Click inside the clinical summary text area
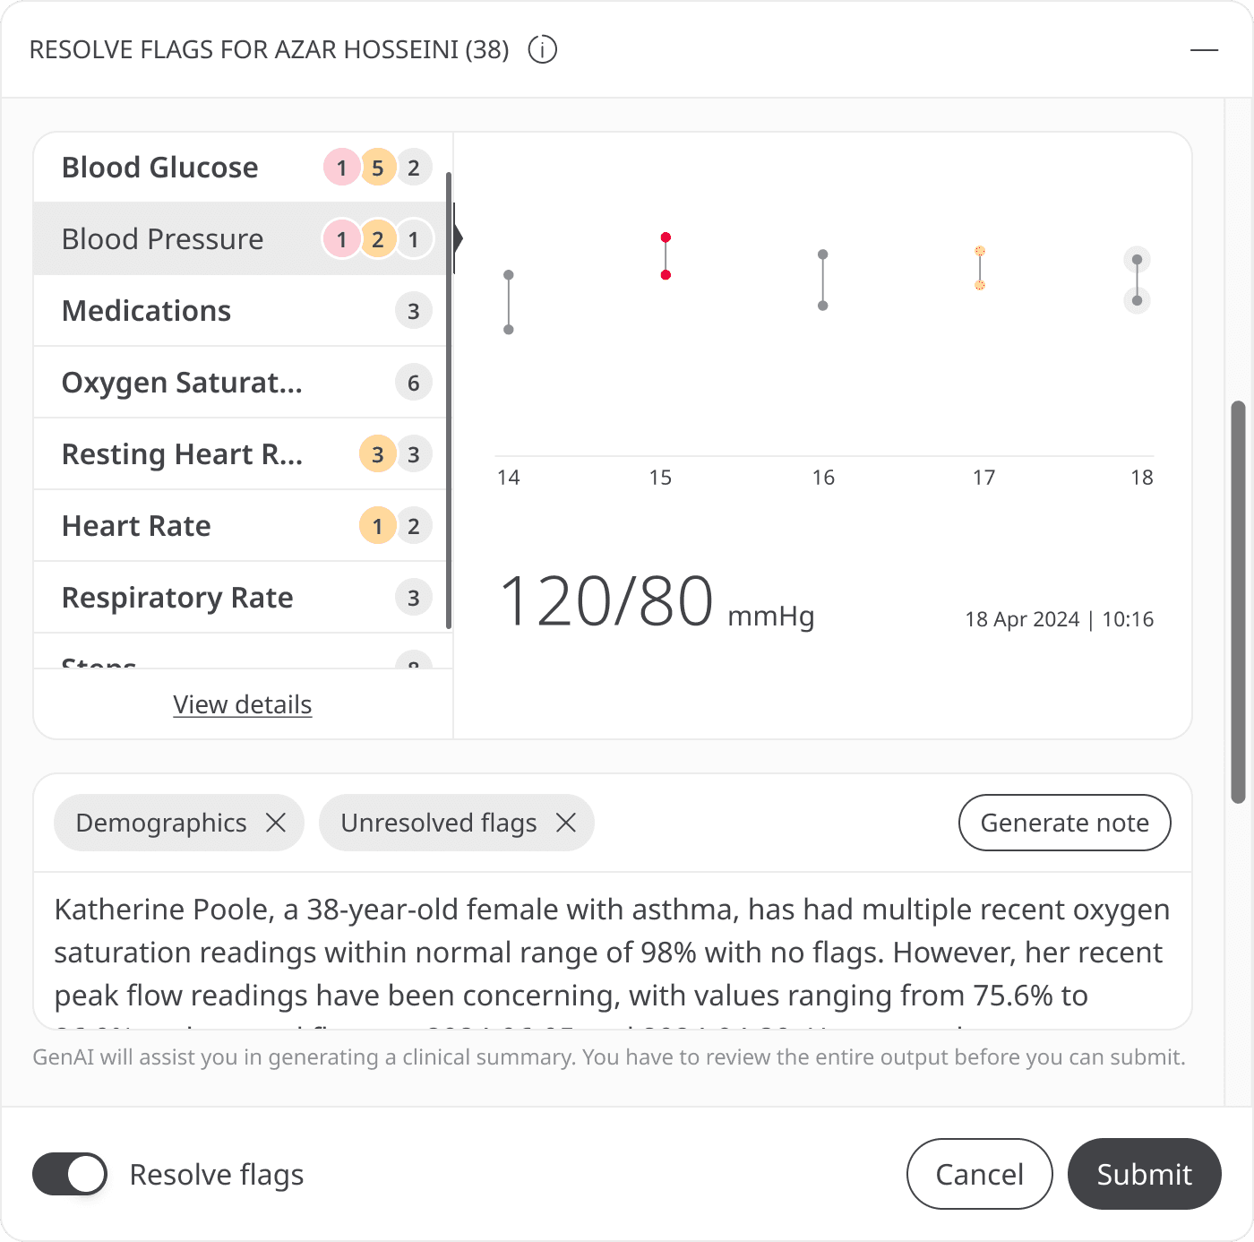Screen dimensions: 1254x1242 (613, 952)
